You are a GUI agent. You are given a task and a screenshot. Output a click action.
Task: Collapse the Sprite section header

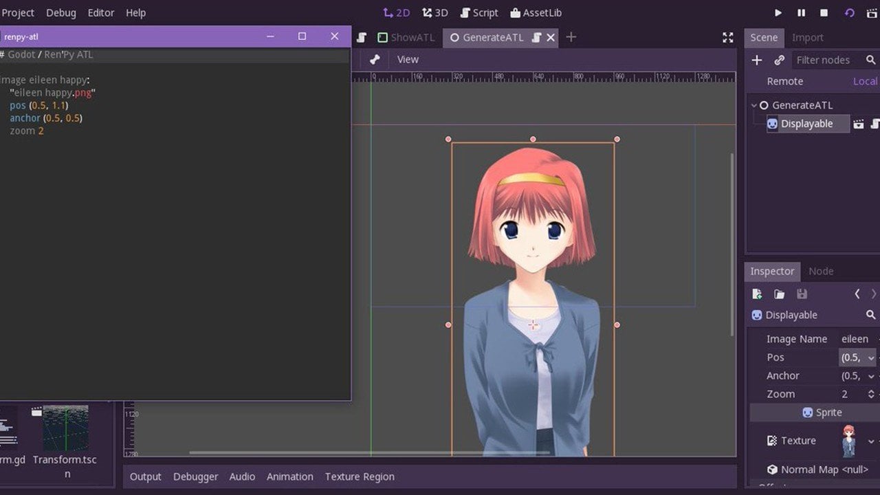[822, 412]
